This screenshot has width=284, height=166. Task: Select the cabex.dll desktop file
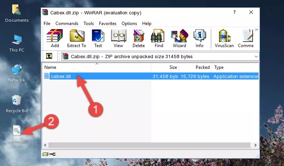click(x=17, y=134)
